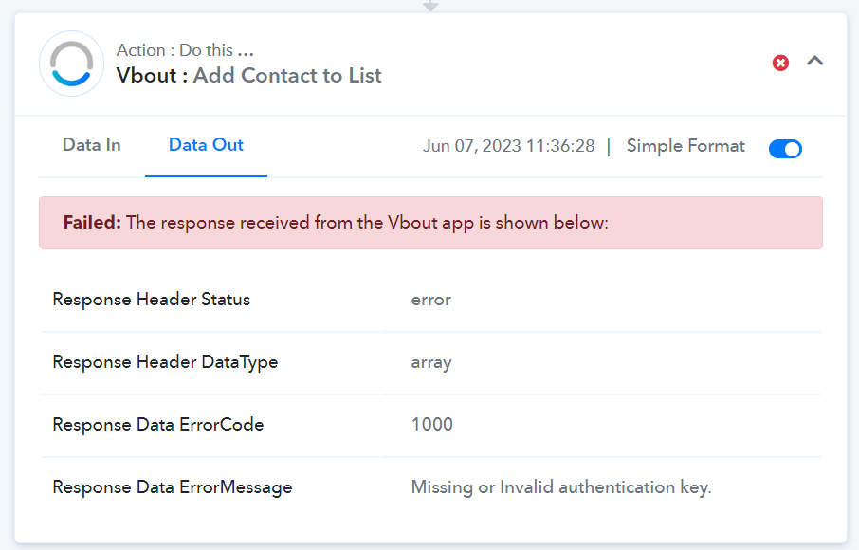
Task: Click the Failed response alert banner
Action: (430, 223)
